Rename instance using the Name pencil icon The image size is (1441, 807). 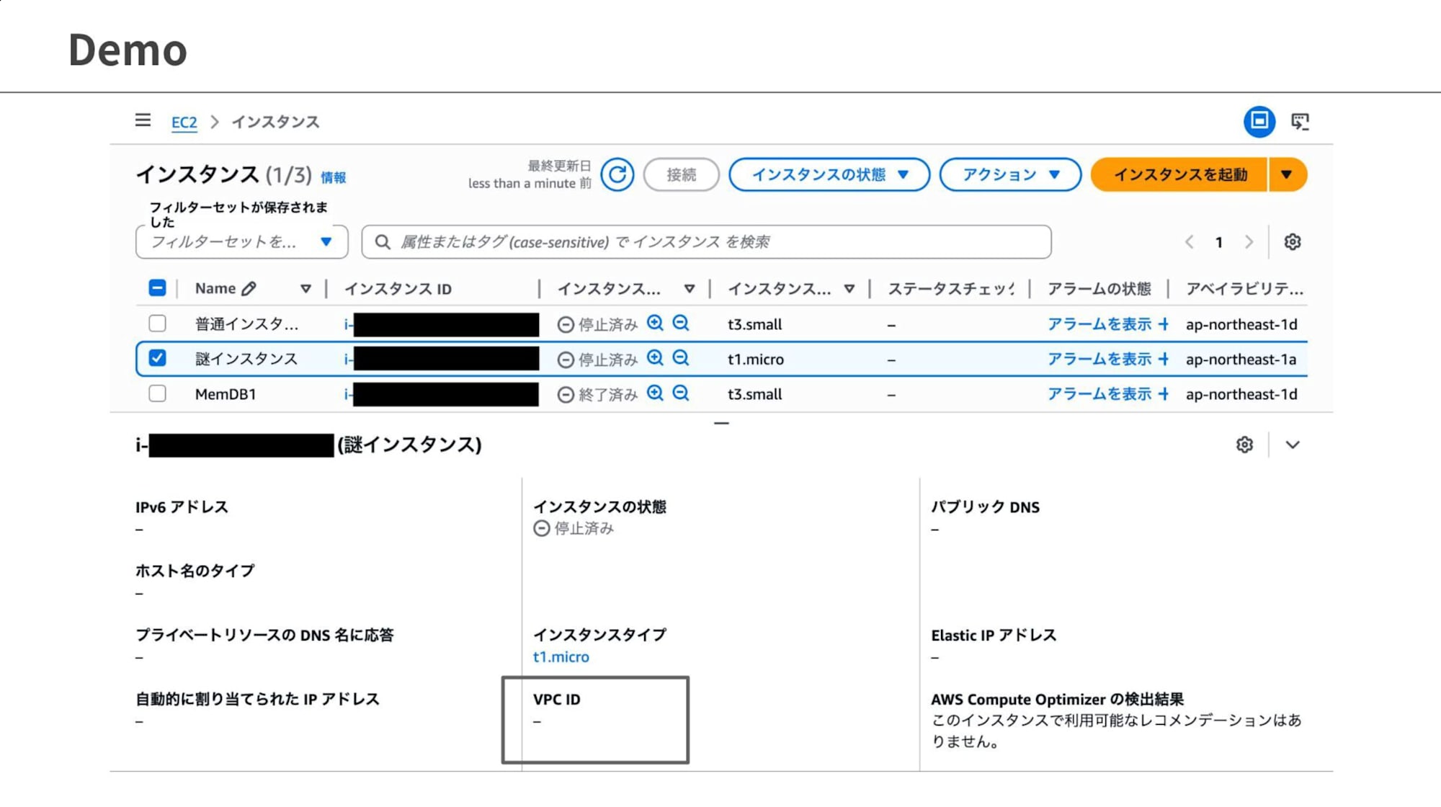click(x=250, y=287)
